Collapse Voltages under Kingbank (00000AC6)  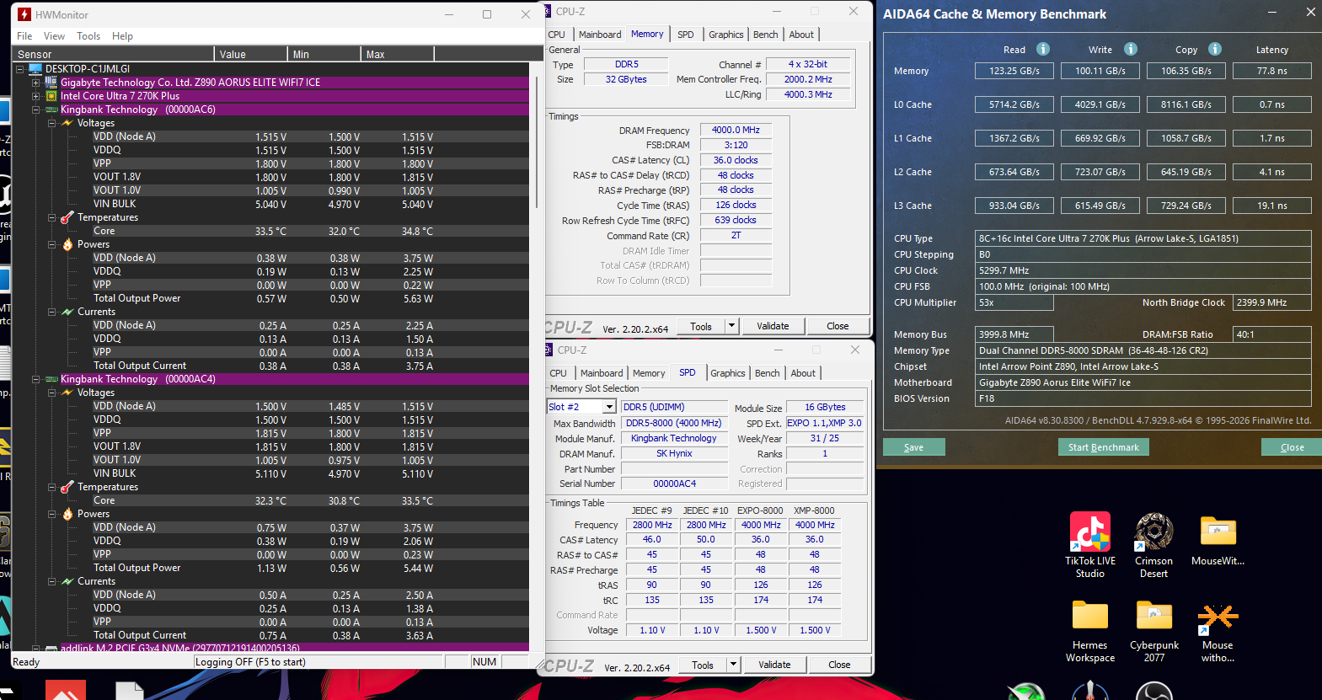[x=51, y=123]
